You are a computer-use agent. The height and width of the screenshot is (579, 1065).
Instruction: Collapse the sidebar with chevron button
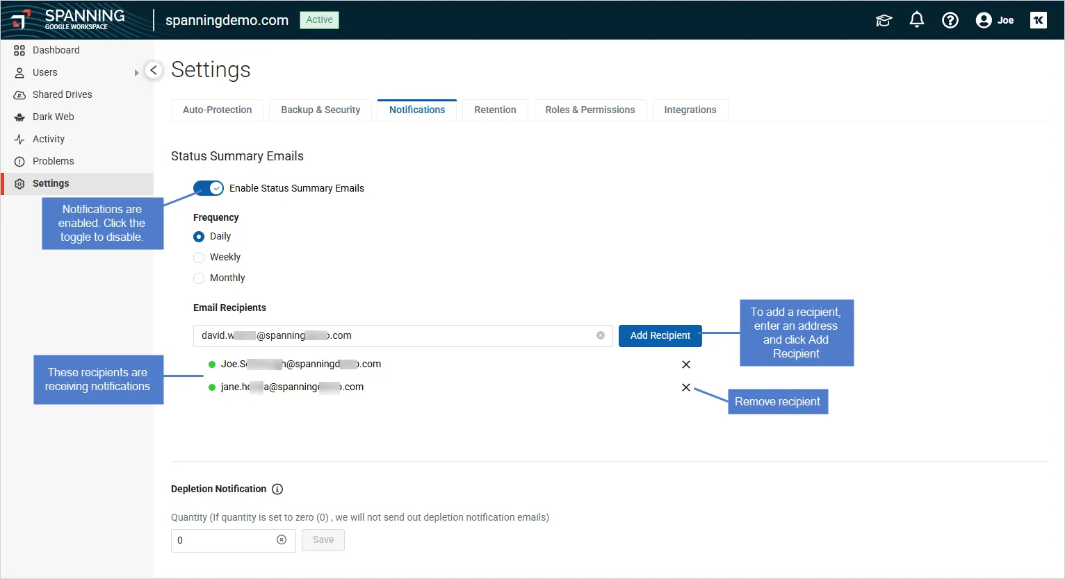pos(154,70)
